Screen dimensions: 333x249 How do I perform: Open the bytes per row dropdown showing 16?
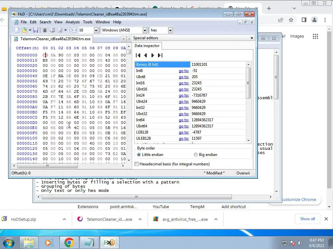96,30
